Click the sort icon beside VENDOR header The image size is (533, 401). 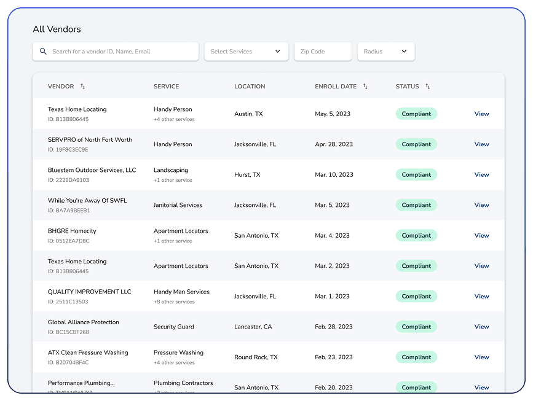pos(83,87)
